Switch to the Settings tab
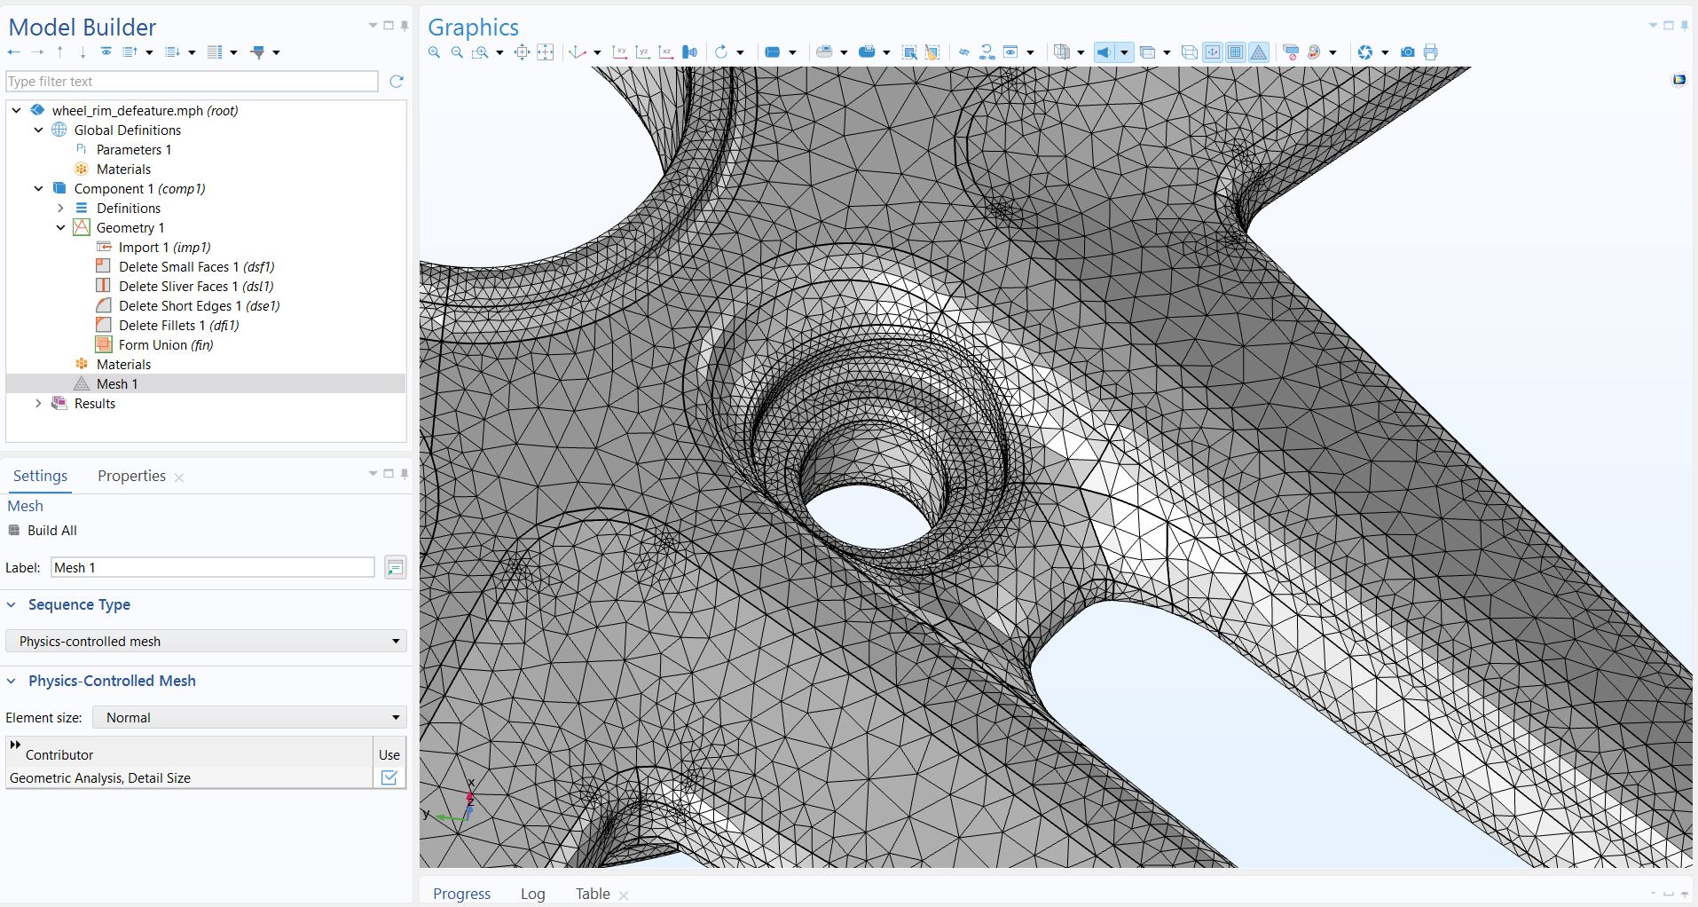Screen dimensions: 1698x907 [x=40, y=476]
